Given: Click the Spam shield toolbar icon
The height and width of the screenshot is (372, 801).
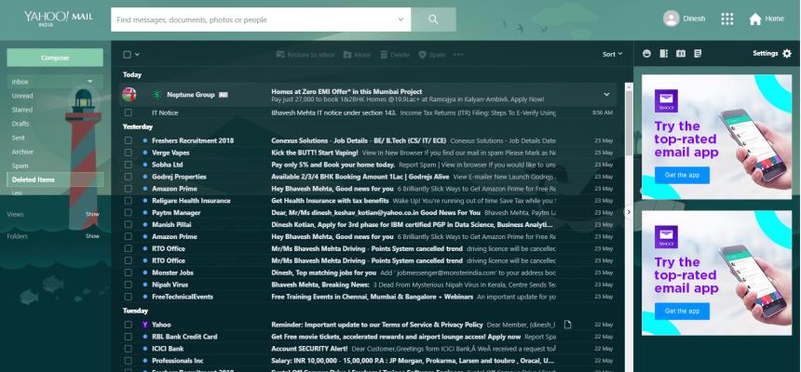Looking at the screenshot, I should (x=423, y=55).
